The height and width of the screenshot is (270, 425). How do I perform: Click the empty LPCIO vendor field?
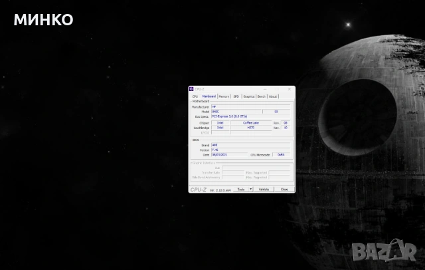pos(220,132)
